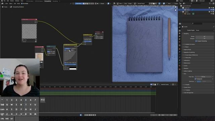Click the Mix node factor slider
The height and width of the screenshot is (121, 215).
(x=88, y=41)
